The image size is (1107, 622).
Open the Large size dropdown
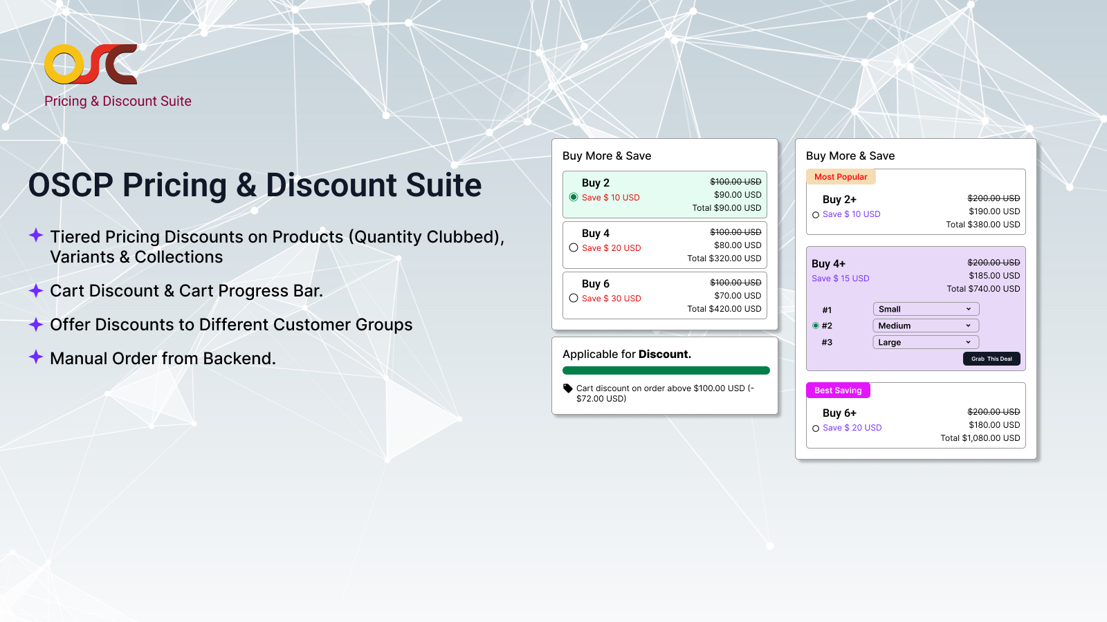(x=925, y=342)
